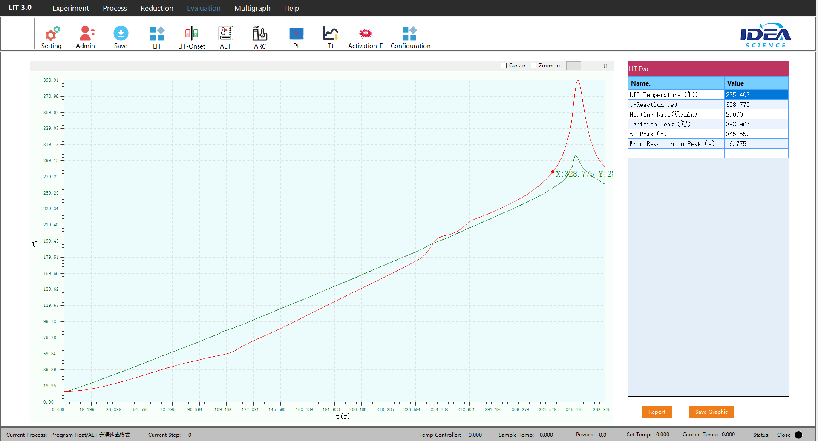Click the orange Report button
Screen dimensions: 818x441
[x=657, y=412]
